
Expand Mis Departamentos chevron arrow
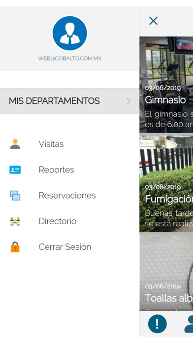tap(129, 102)
